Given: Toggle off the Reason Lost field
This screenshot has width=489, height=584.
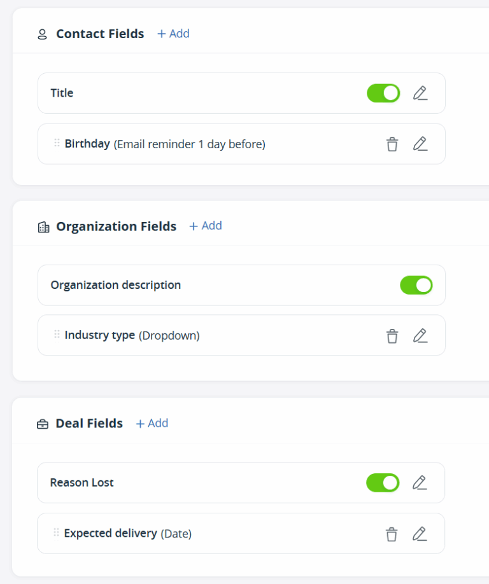Looking at the screenshot, I should [383, 482].
